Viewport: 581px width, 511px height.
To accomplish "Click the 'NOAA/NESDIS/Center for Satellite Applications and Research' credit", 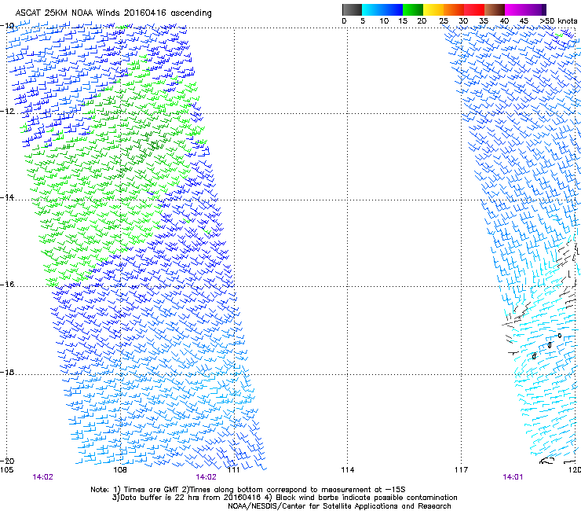I will tap(339, 506).
